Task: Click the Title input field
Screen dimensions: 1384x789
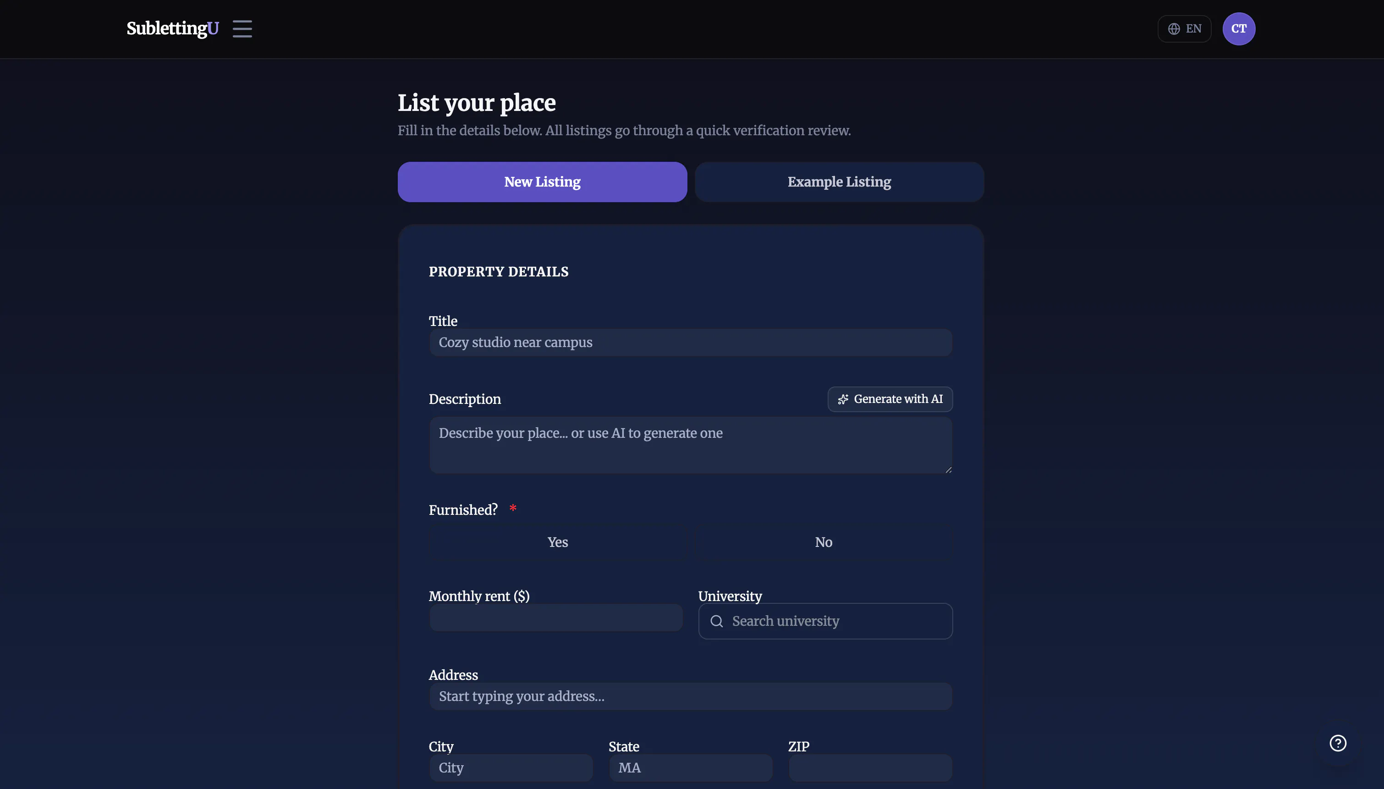Action: (x=690, y=342)
